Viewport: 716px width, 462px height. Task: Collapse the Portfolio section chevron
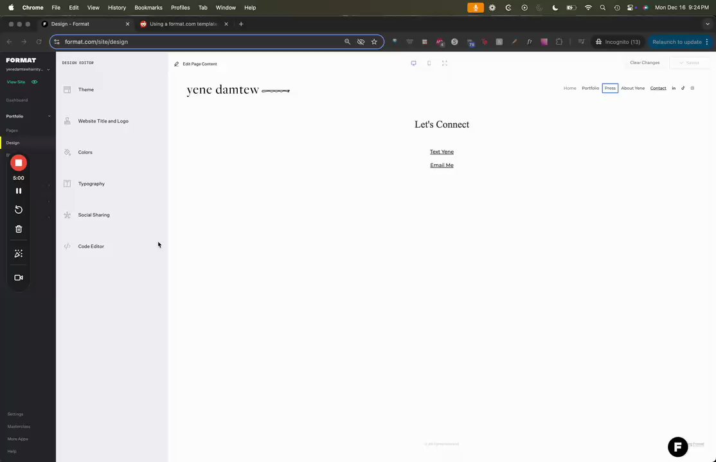point(49,116)
